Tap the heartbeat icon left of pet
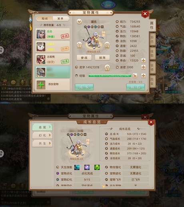The width and height of the screenshot is (184, 207). 79,45
